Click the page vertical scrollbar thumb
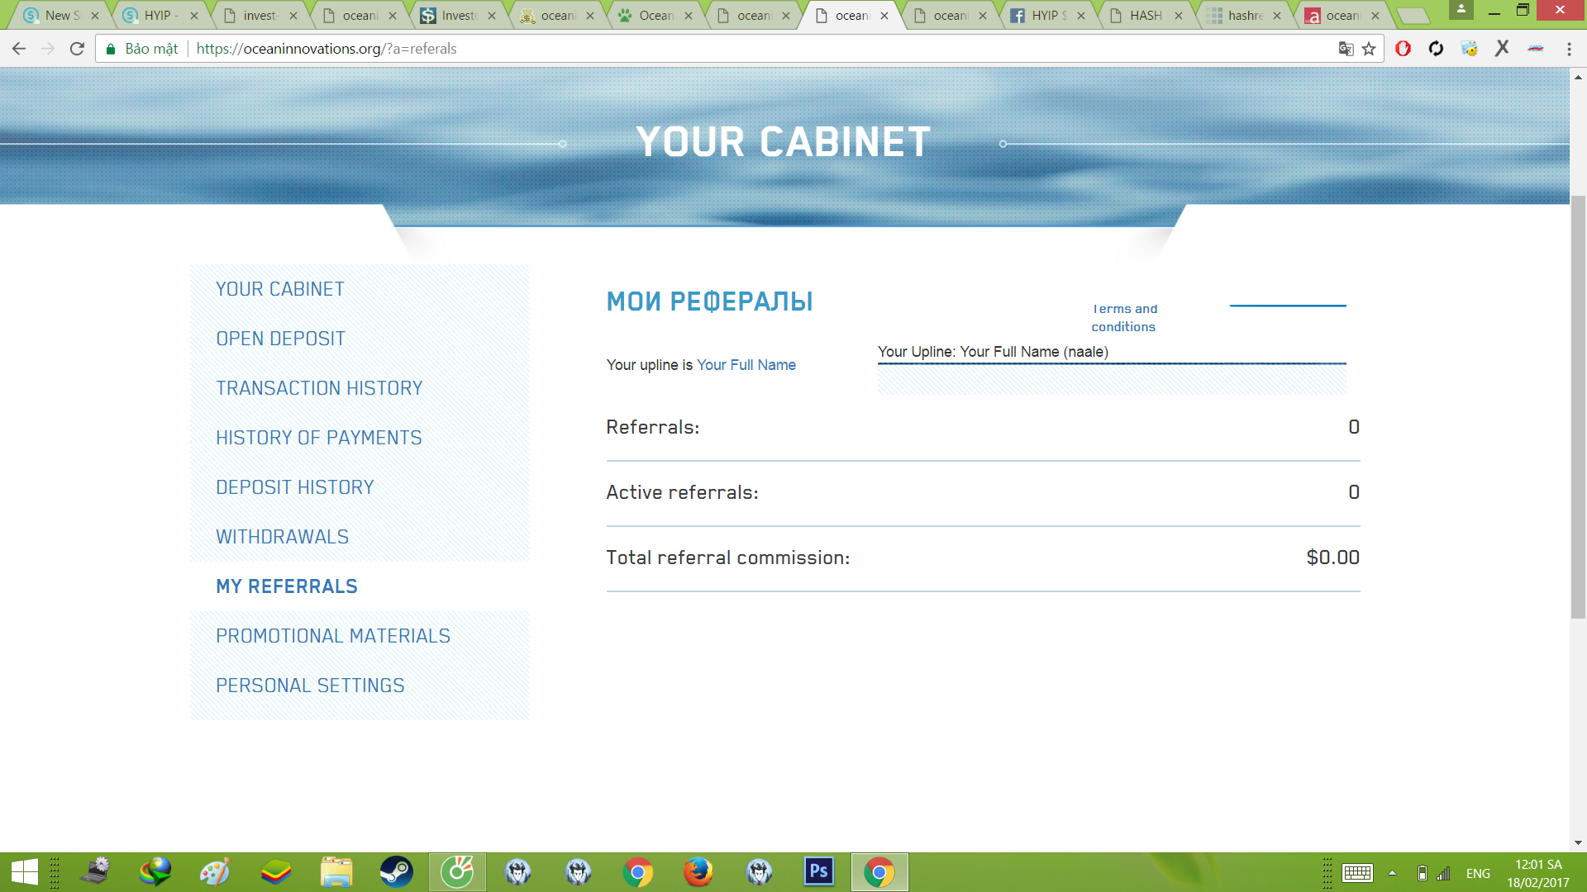This screenshot has width=1587, height=892. pyautogui.click(x=1578, y=405)
